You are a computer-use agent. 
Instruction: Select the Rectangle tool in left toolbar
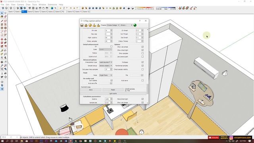pos(2,25)
